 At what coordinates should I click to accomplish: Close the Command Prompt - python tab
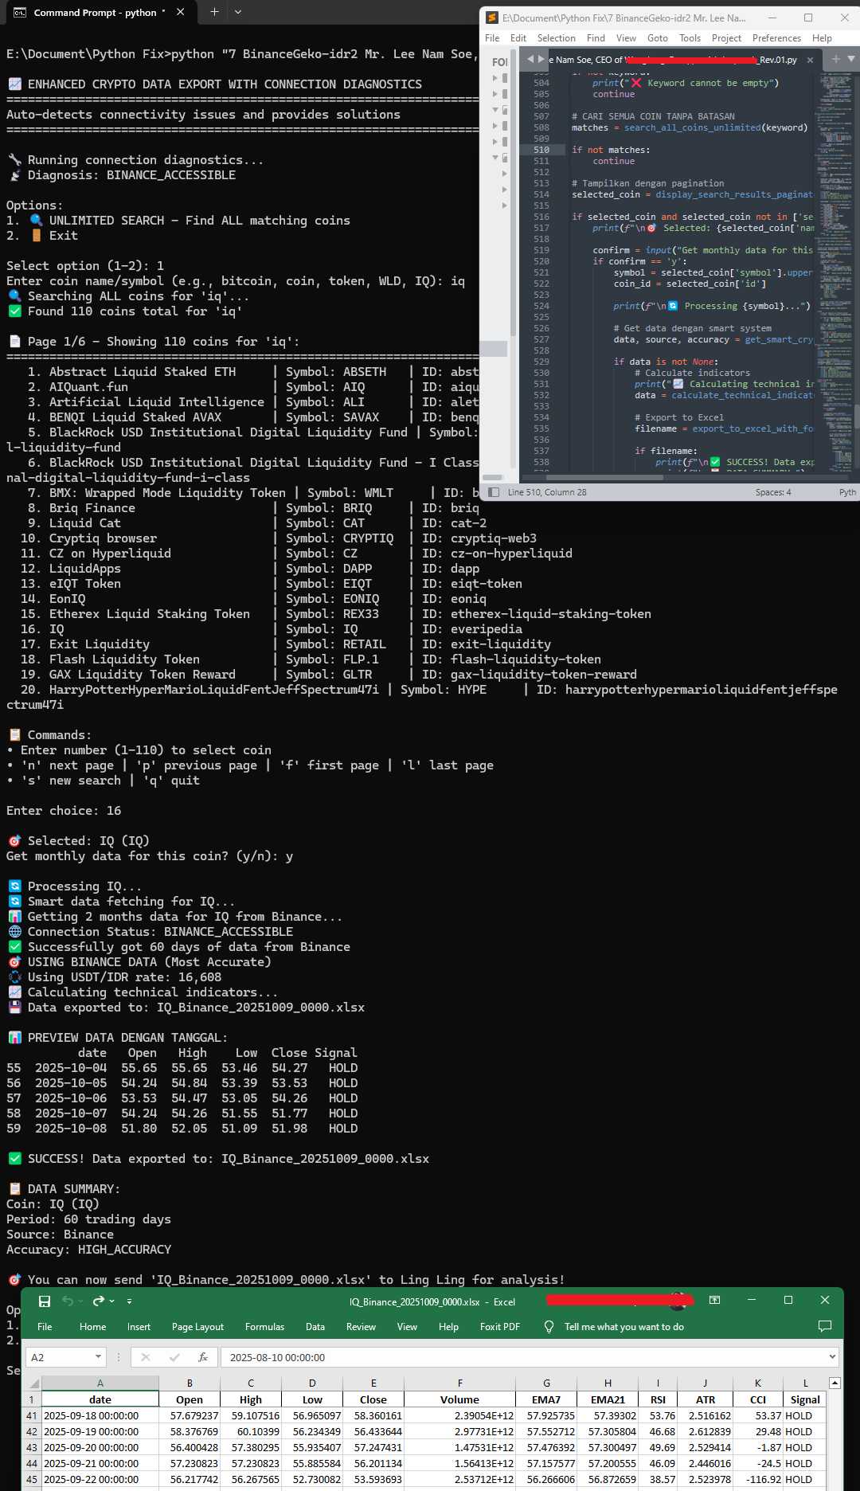181,12
